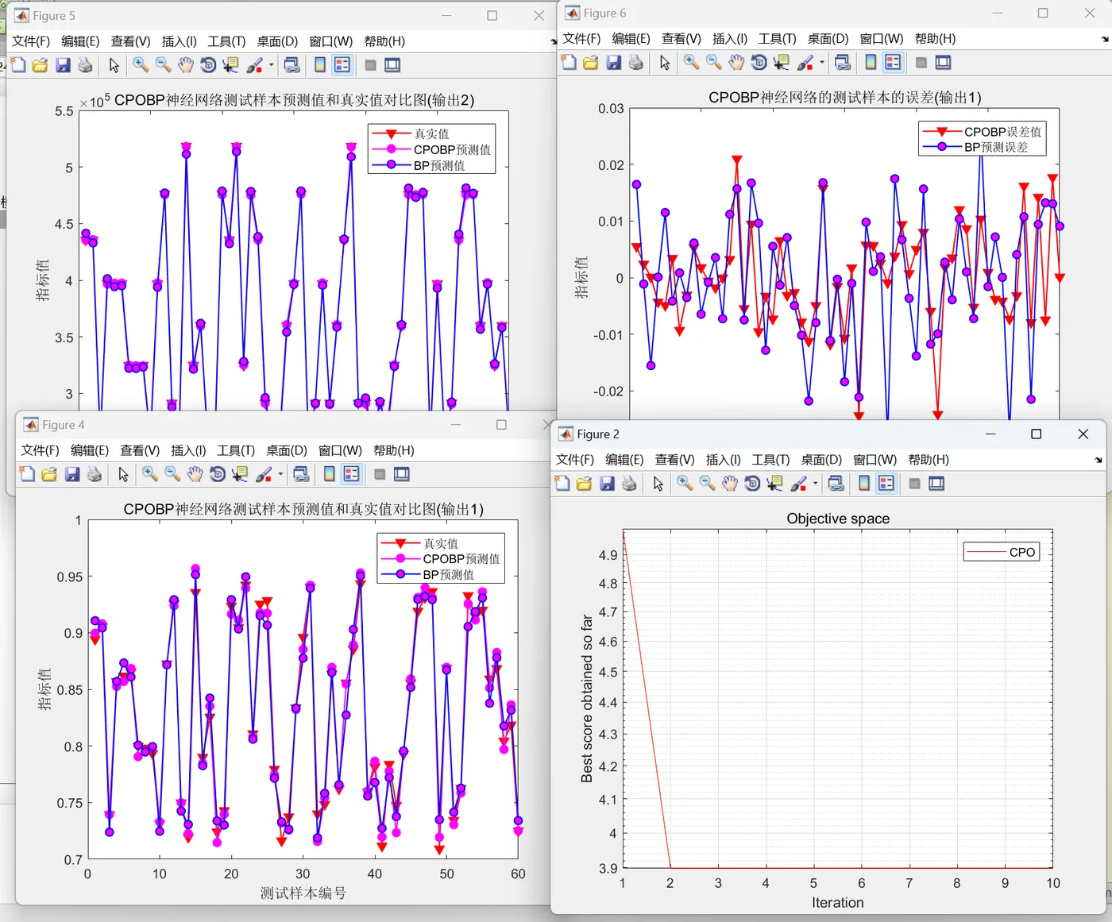Click dock arrow on Figure 2 menu bar

point(1098,460)
